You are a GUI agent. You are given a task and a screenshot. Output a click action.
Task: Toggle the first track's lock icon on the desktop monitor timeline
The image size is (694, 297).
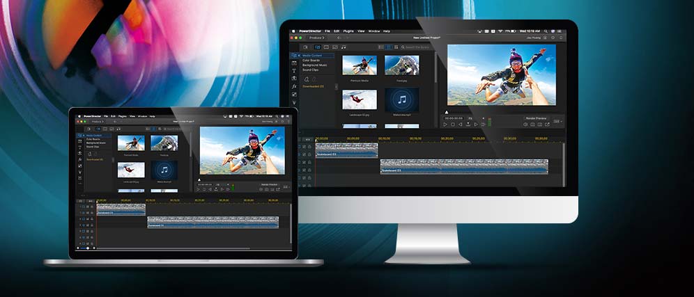[308, 147]
